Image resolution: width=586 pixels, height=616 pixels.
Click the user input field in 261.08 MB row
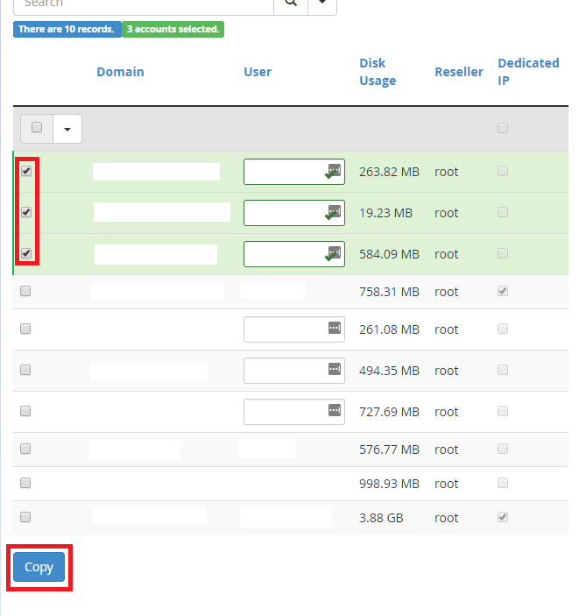pos(284,329)
